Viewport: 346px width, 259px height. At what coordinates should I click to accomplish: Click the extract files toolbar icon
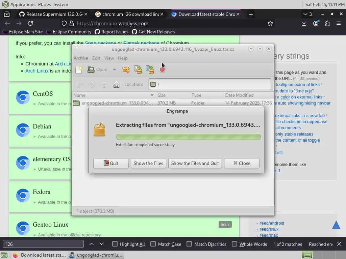pos(126,69)
